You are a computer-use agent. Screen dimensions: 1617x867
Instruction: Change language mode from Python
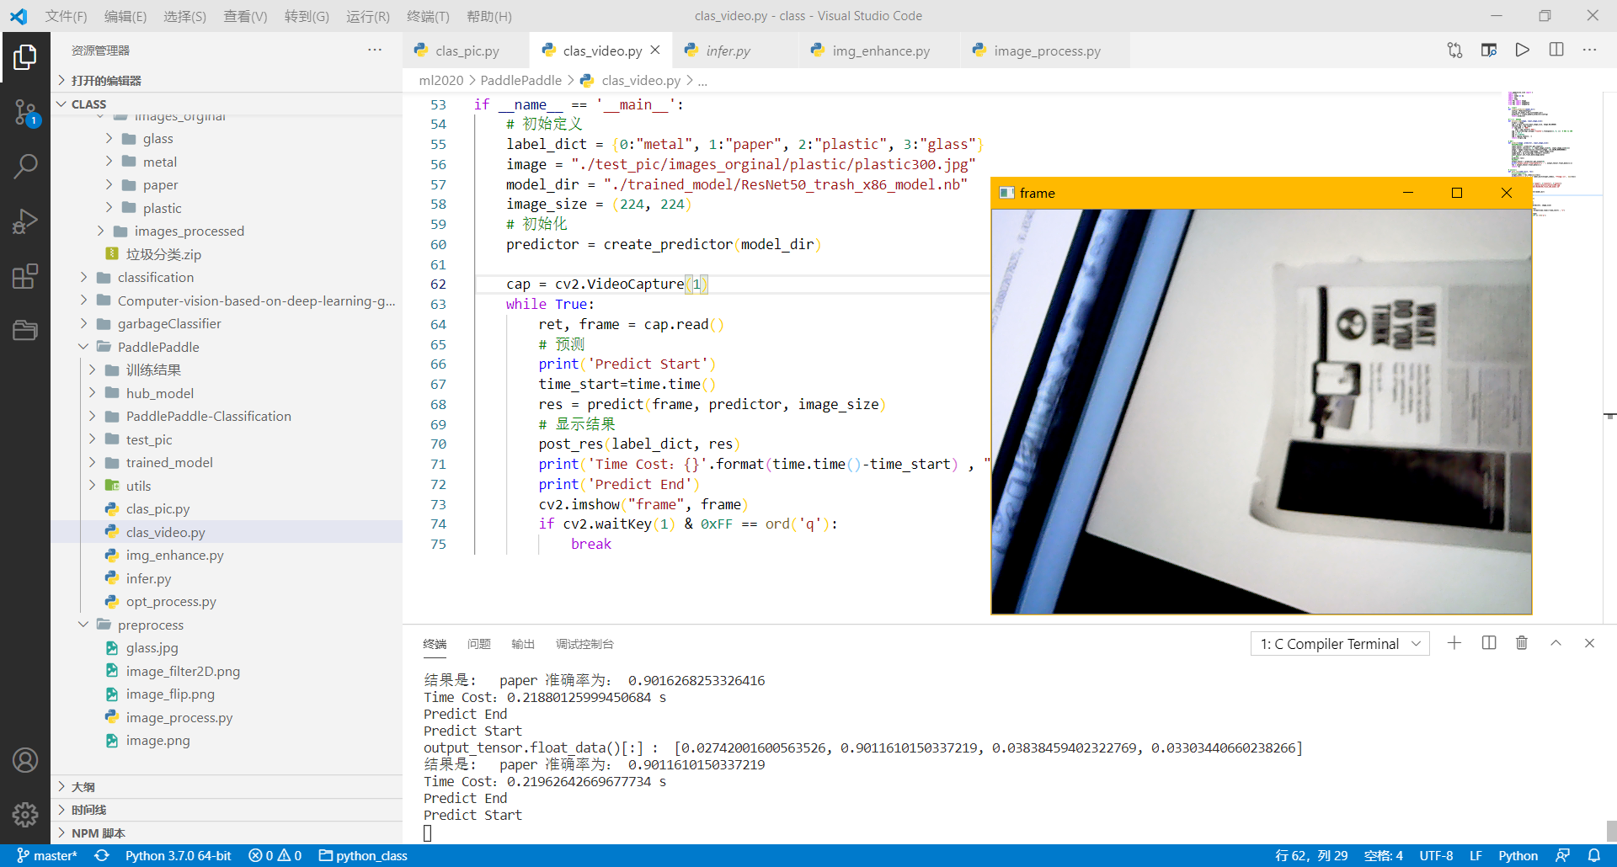(x=1518, y=855)
